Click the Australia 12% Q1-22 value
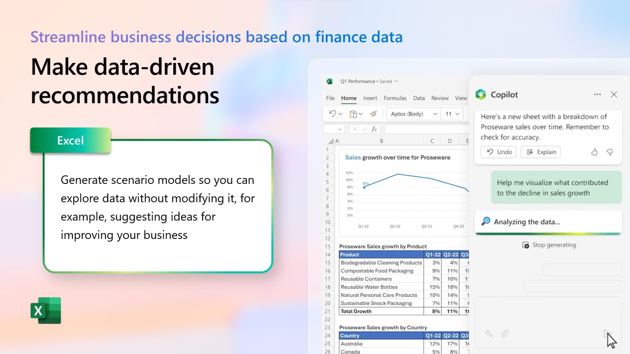This screenshot has height=354, width=630. [x=433, y=344]
